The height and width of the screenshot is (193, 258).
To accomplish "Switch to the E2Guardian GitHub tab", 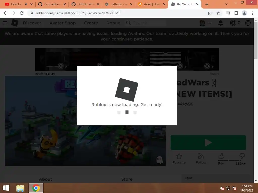I will (52, 4).
